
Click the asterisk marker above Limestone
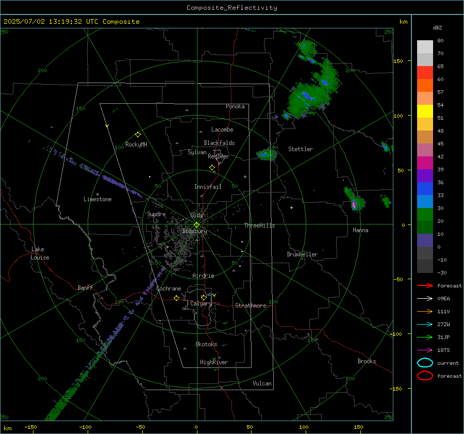[x=97, y=195]
